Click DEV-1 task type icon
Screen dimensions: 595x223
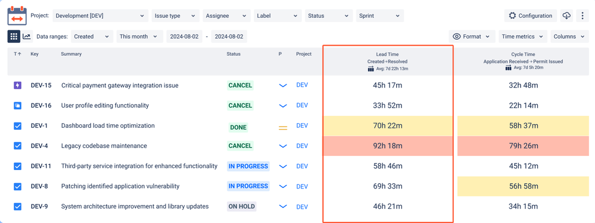coord(17,125)
